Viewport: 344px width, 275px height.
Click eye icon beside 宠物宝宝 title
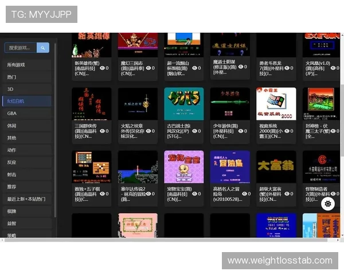pyautogui.click(x=194, y=194)
